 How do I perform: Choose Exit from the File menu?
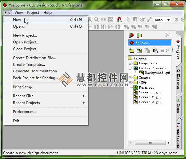coord(46,121)
